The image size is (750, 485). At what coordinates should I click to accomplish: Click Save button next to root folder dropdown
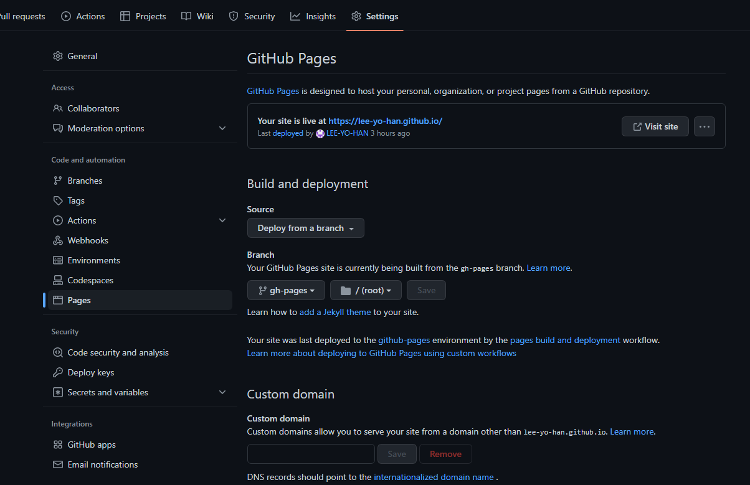coord(426,290)
